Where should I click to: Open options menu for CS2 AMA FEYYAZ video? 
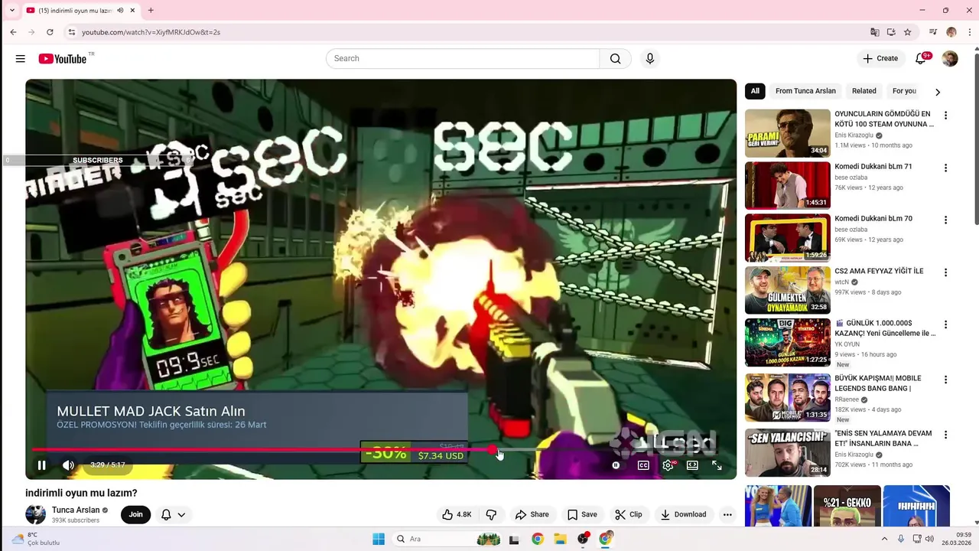pos(945,272)
